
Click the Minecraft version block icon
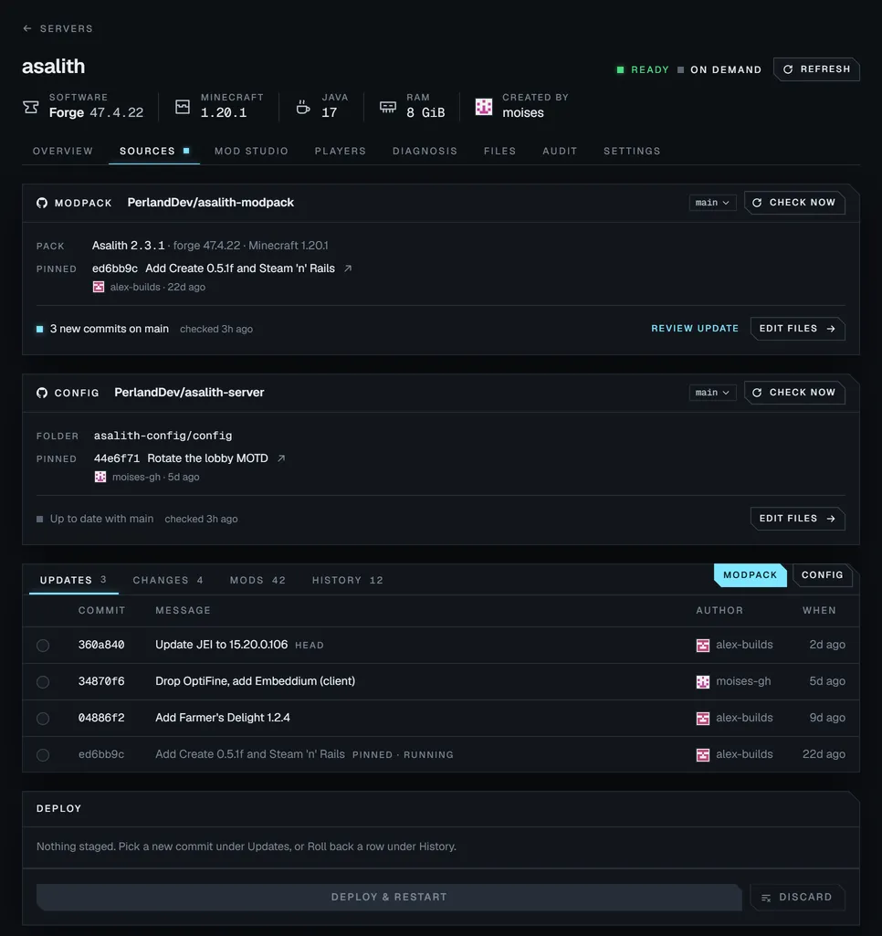click(183, 107)
